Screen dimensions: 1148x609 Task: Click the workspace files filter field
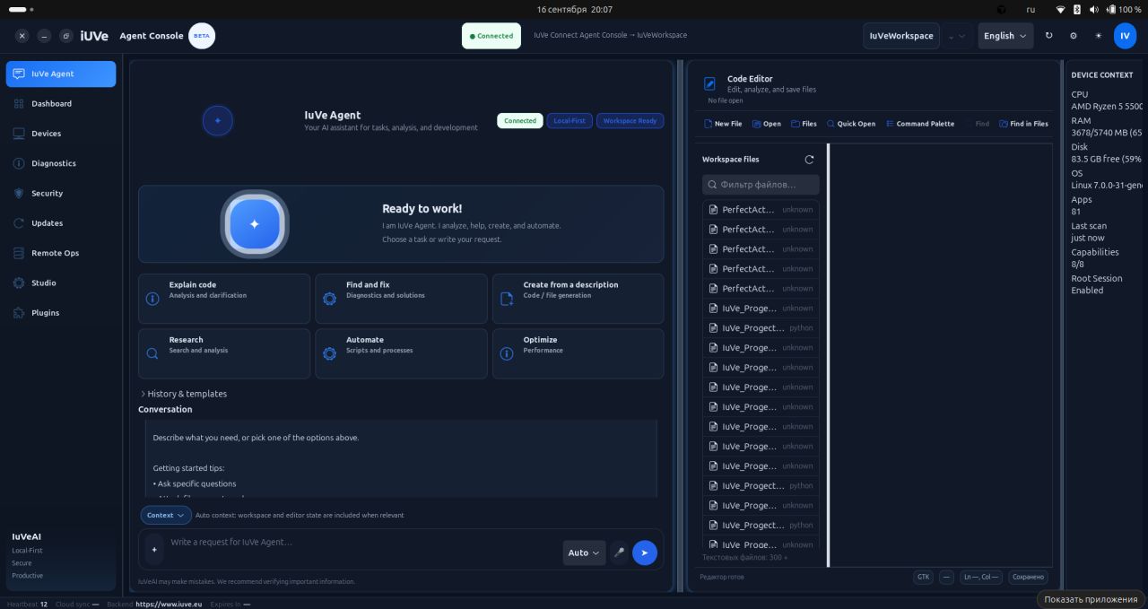point(761,185)
